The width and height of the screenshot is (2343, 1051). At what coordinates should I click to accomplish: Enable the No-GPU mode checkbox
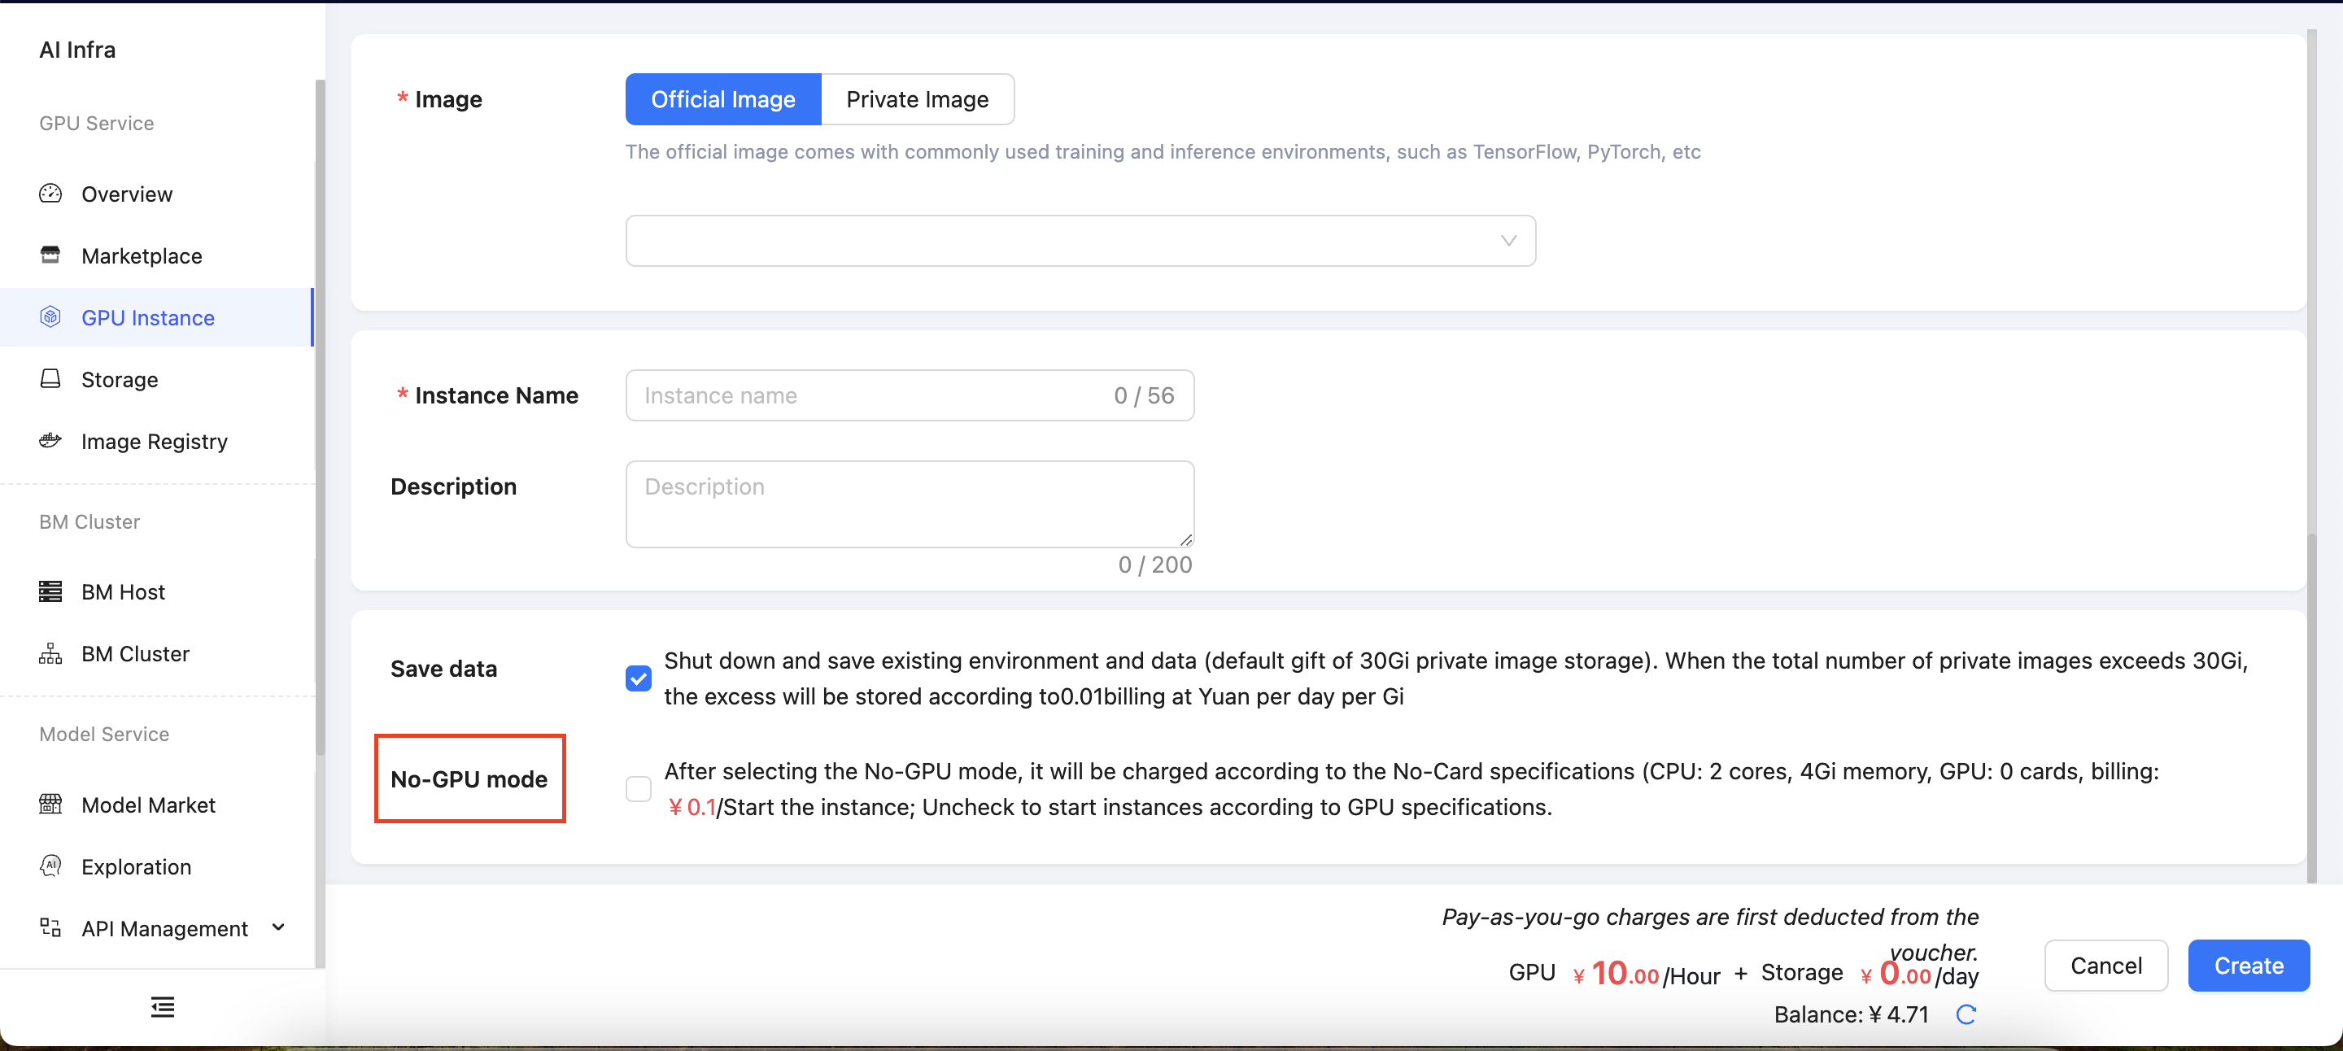tap(639, 789)
